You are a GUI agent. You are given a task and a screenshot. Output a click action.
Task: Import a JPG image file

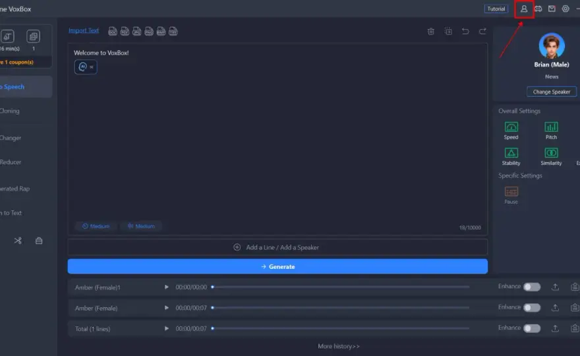[137, 32]
